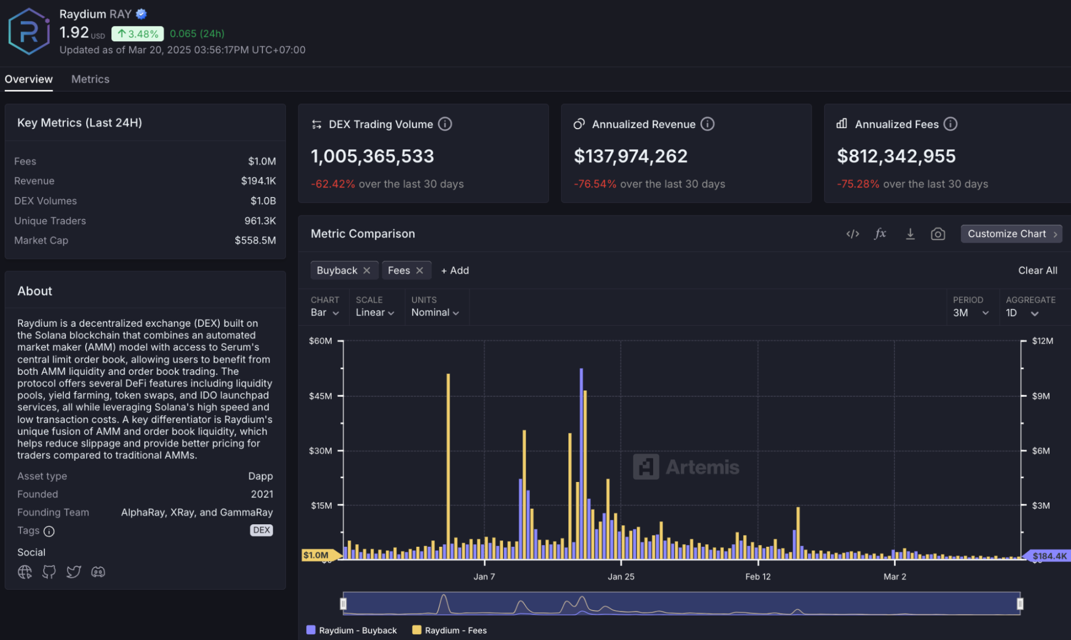The height and width of the screenshot is (640, 1071).
Task: Click the Unique Traders value 961.3K
Action: tap(260, 221)
